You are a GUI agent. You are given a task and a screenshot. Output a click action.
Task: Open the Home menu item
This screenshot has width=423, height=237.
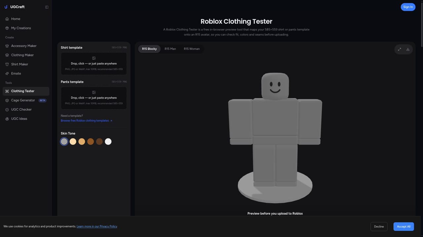tap(26, 19)
